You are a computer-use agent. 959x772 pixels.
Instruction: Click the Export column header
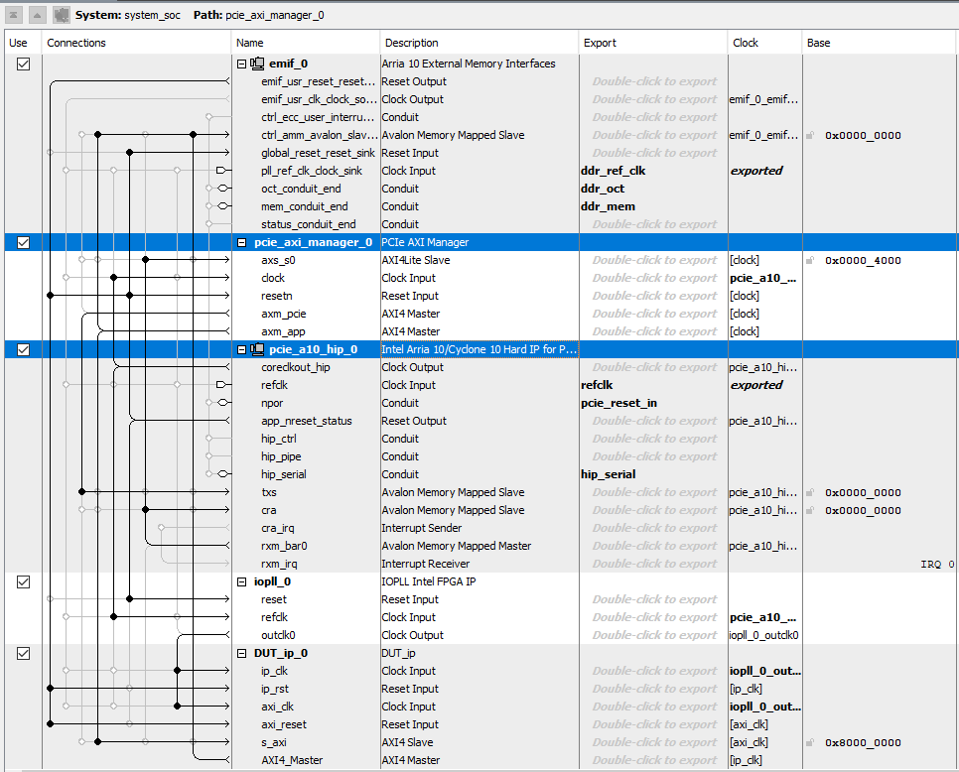point(652,43)
